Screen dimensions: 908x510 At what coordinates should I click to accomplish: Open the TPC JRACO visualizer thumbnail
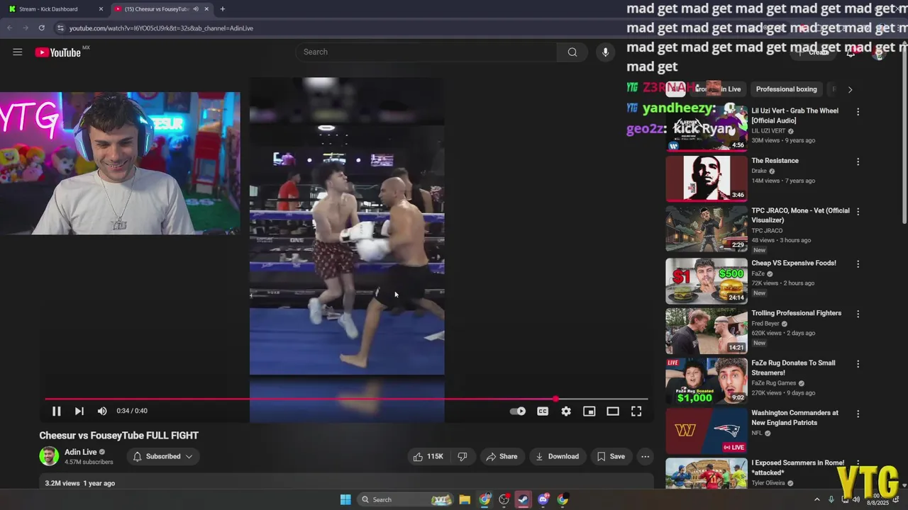pos(707,228)
